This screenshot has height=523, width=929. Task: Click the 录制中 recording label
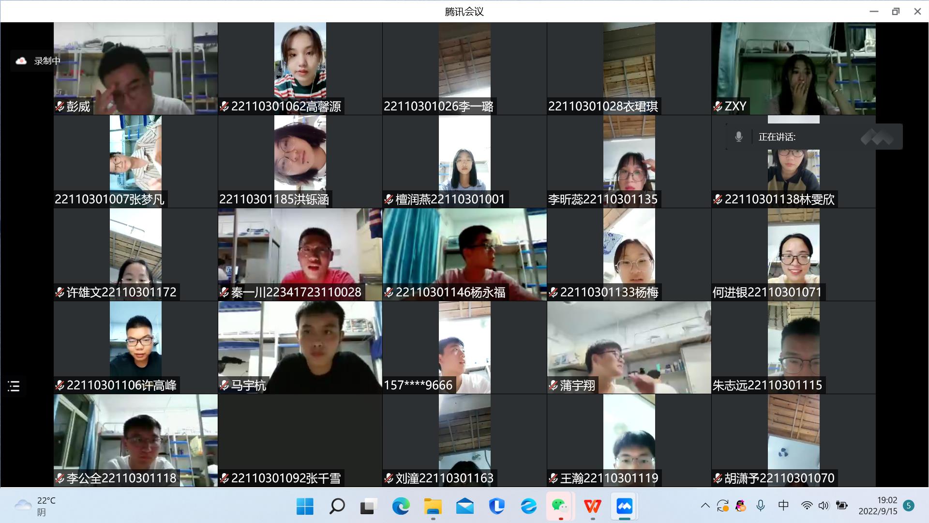coord(47,61)
